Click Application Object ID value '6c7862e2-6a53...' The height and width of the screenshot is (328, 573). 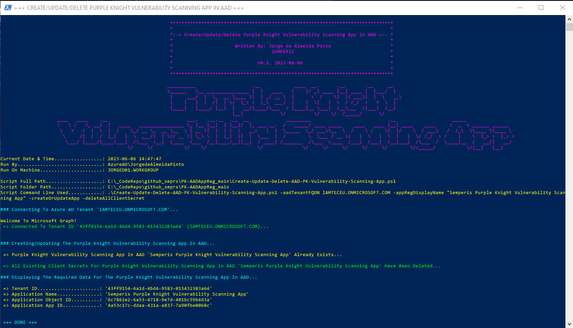tap(160, 300)
